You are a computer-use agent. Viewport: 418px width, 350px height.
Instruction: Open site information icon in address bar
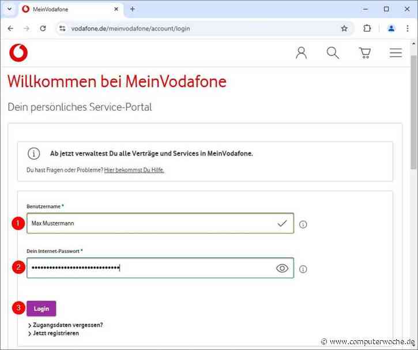(62, 28)
